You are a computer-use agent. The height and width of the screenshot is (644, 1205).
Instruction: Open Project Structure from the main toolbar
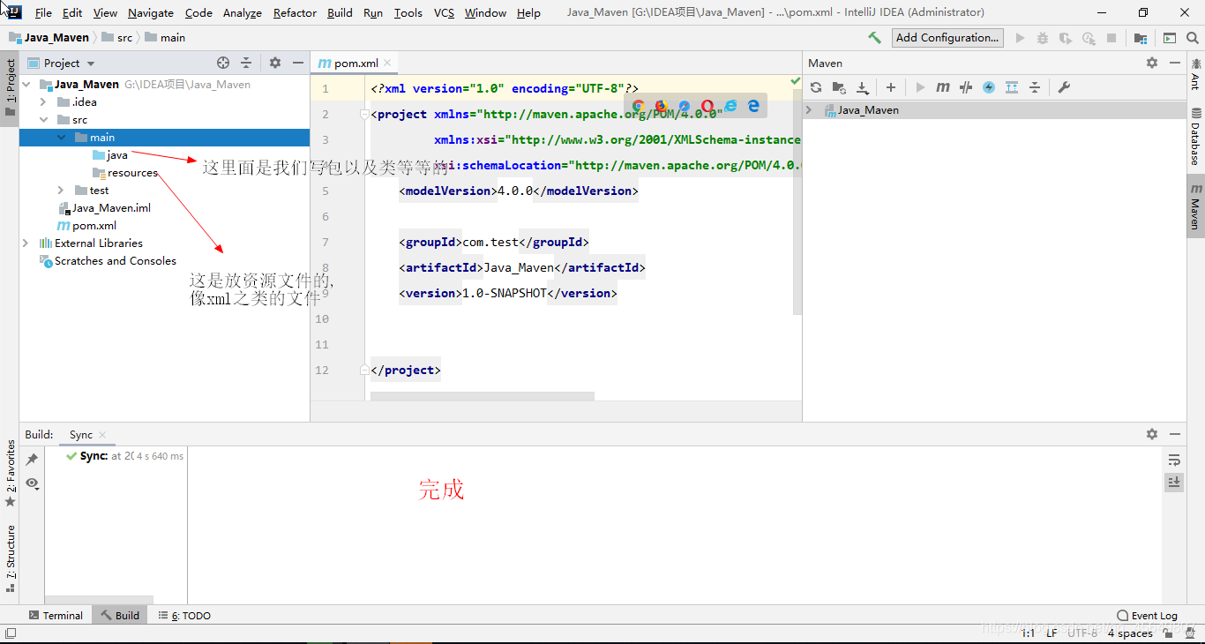[x=1141, y=38]
